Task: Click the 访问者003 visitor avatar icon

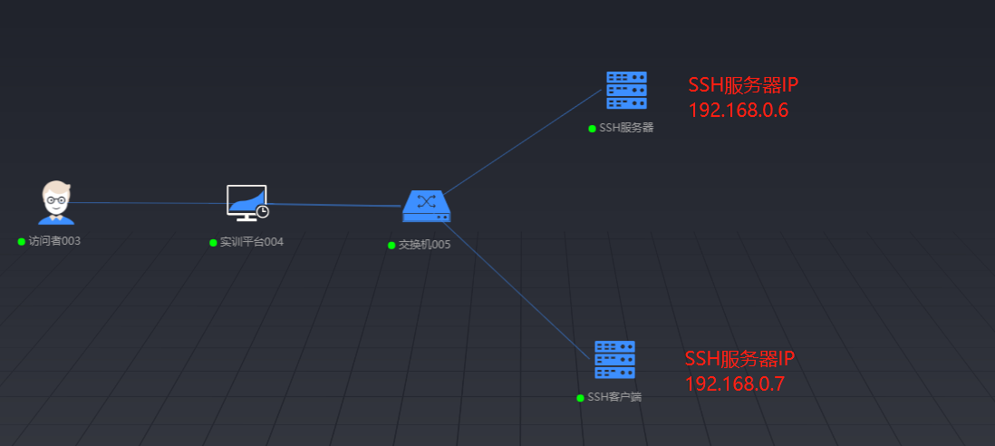Action: [56, 202]
